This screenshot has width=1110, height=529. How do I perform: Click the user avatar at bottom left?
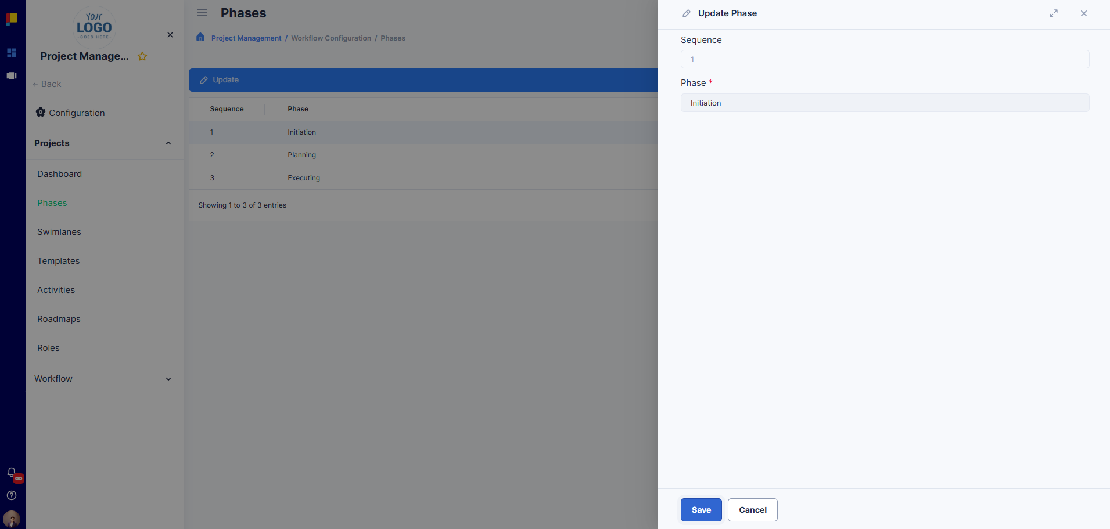click(12, 518)
